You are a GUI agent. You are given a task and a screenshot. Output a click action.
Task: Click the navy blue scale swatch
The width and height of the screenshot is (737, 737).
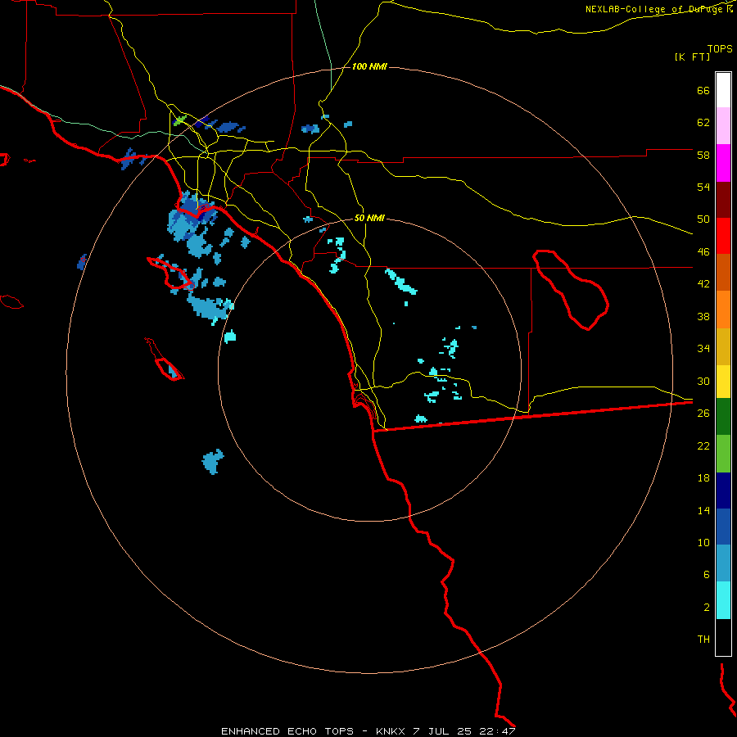(723, 491)
